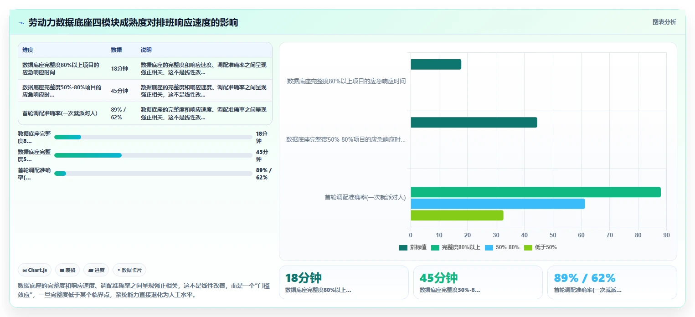Click the 89% / 62% progress bar
Viewport: 695px width, 317px height.
(153, 174)
